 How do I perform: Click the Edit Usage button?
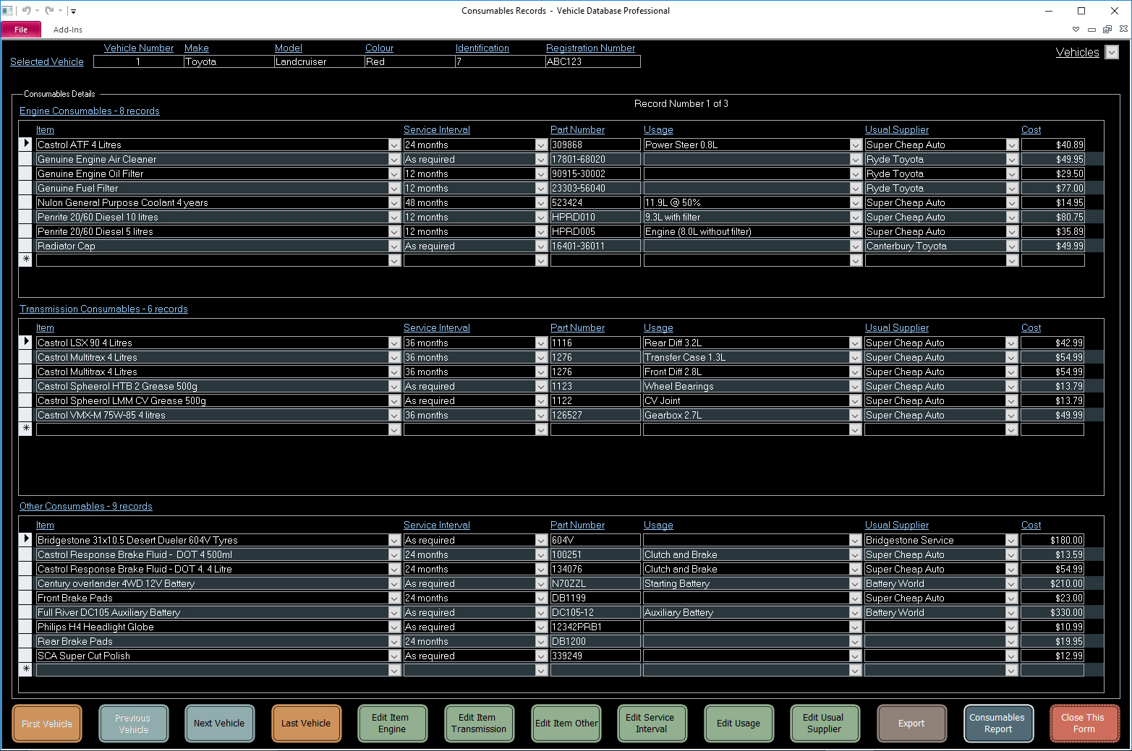point(739,724)
